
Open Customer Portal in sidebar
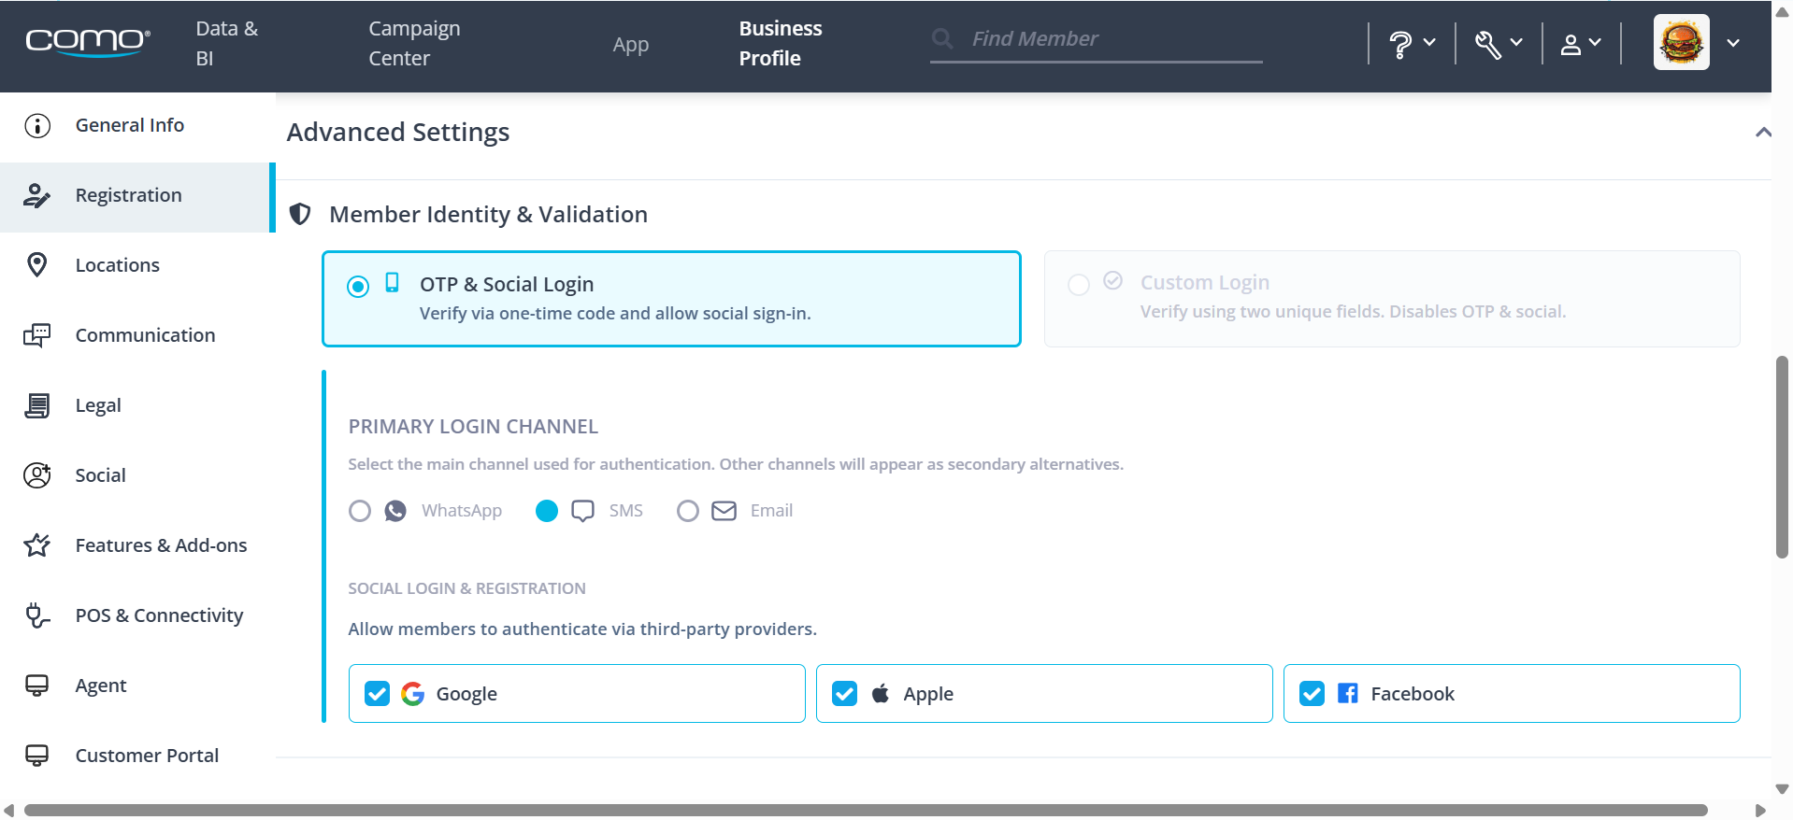tap(136, 756)
